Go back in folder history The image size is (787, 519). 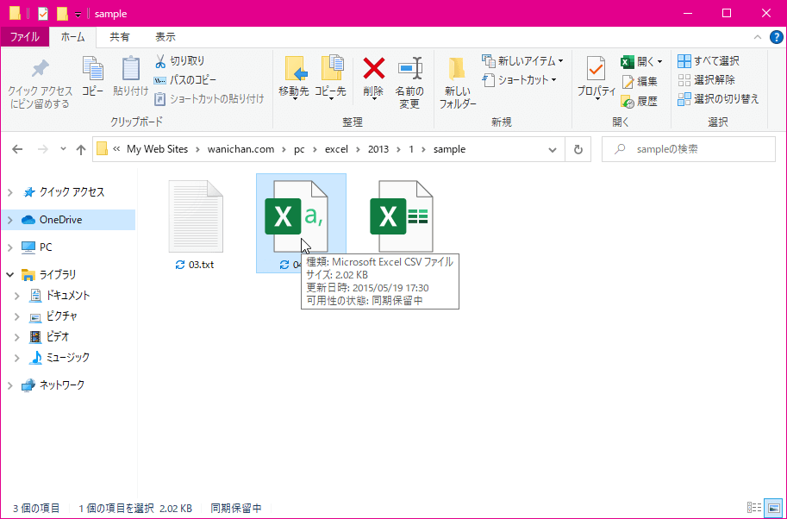tap(17, 149)
